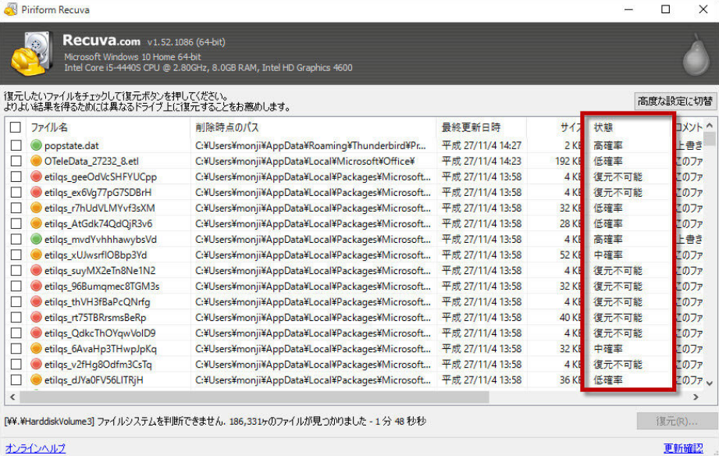The image size is (719, 456).
Task: Enable checkbox for etilqs_xUJwsrfIOBbp3Yd
Action: (16, 255)
